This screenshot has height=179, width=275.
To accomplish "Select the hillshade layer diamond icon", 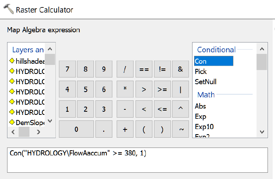I will [12, 61].
